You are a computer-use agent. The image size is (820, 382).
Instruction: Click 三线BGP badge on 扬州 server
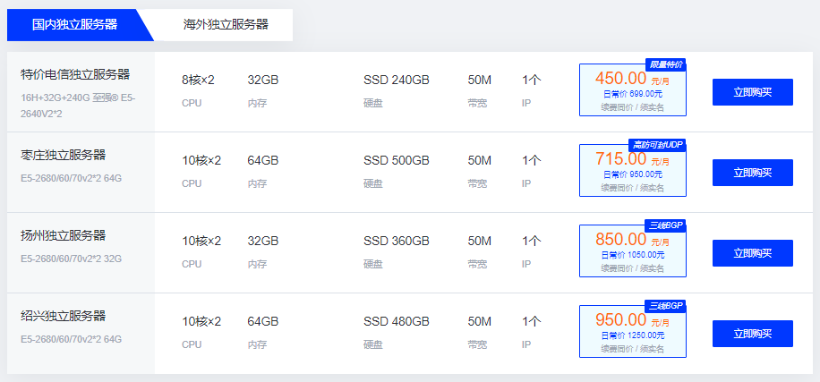pos(666,225)
